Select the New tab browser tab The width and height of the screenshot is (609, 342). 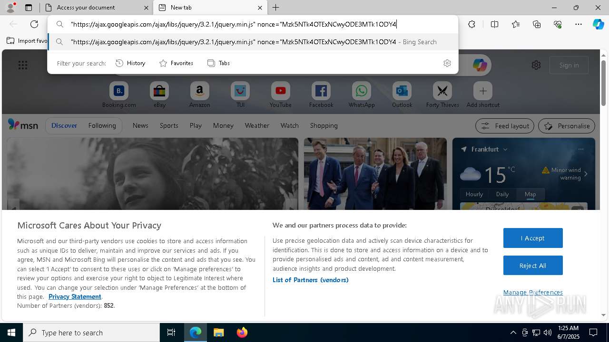pos(210,8)
